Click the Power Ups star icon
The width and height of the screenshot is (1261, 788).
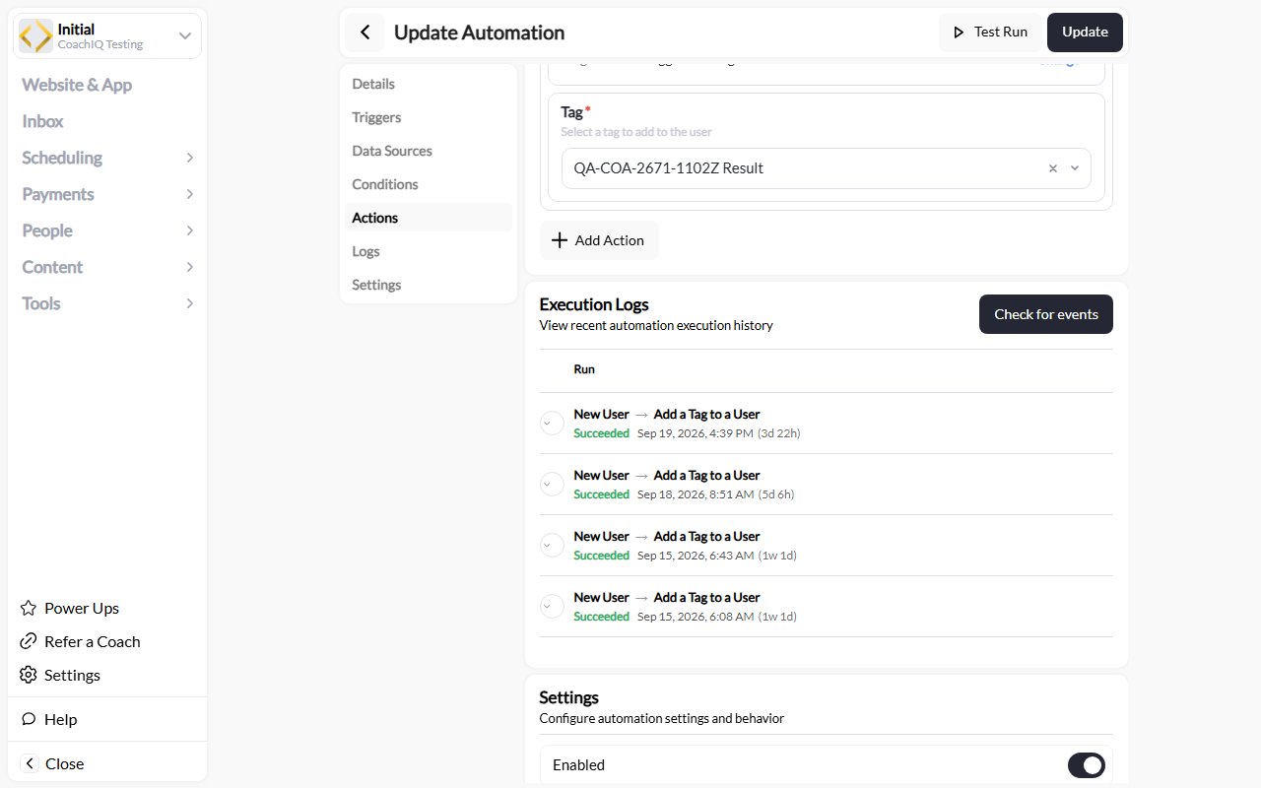point(29,608)
